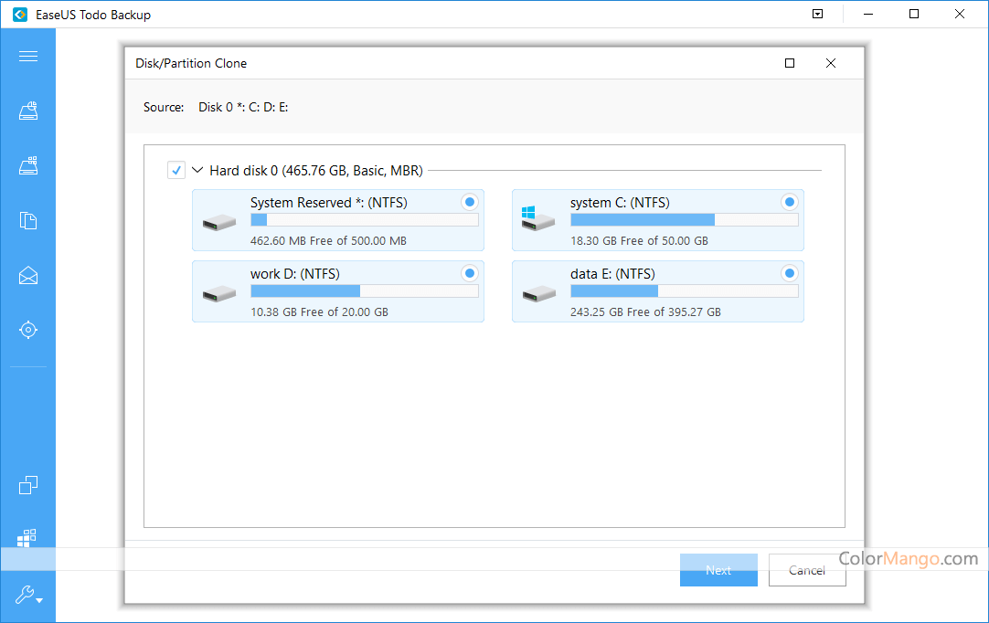Screen dimensions: 989x623
Task: Open Mail Backup from sidebar
Action: click(x=28, y=275)
